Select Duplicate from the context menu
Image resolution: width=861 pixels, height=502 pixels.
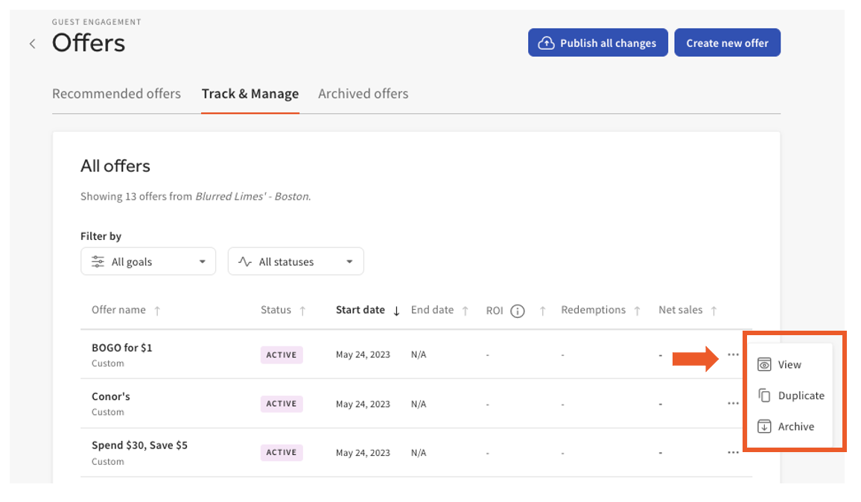802,395
